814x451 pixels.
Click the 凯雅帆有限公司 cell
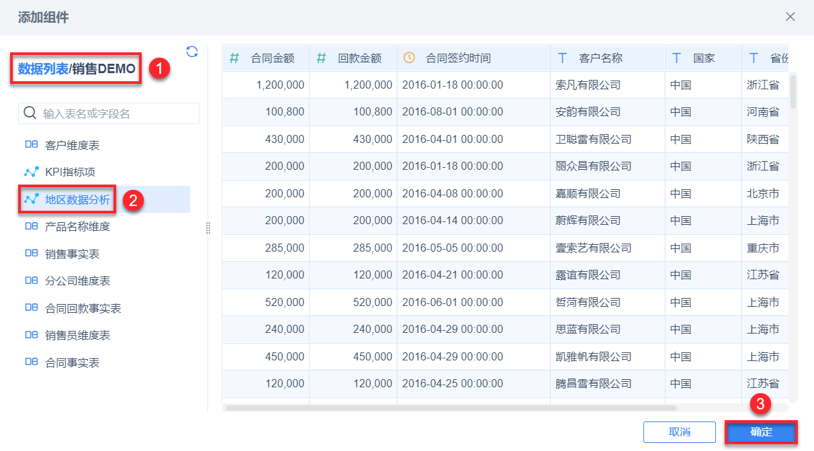pyautogui.click(x=608, y=357)
